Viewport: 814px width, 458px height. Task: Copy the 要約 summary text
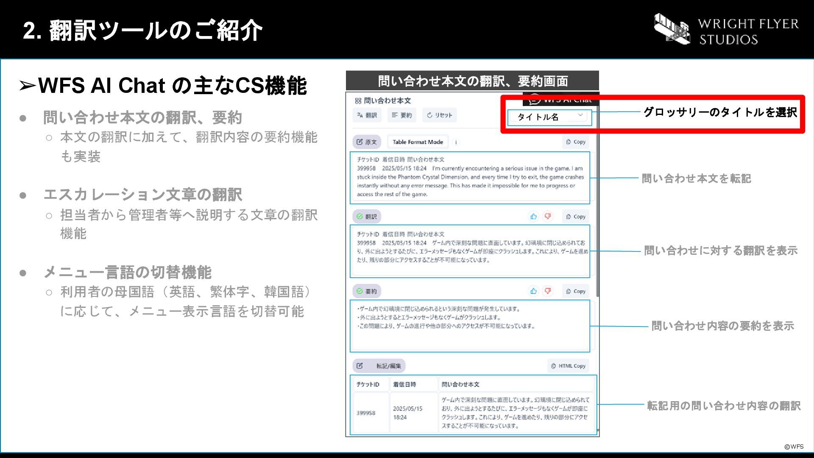click(576, 291)
